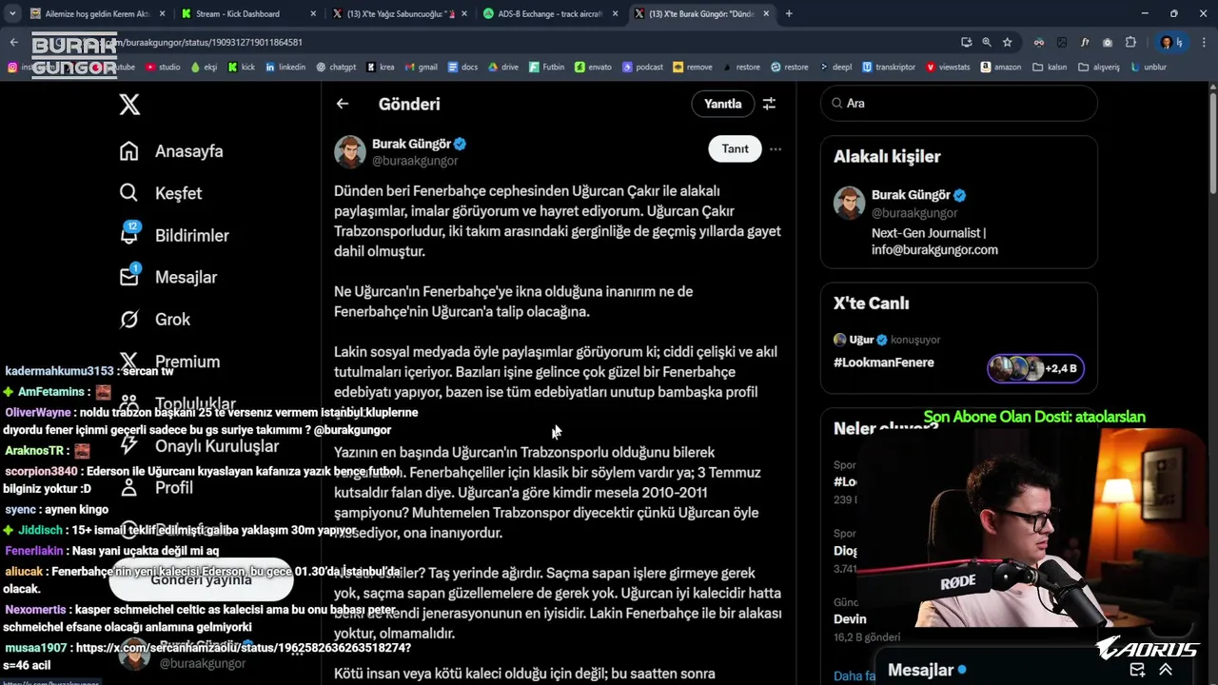1218x685 pixels.
Task: Open new message icon in Mesajlar bar
Action: [x=1137, y=670]
